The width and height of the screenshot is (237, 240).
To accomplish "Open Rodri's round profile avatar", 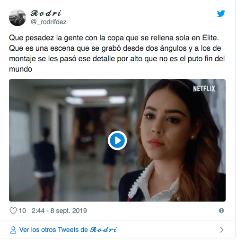I will point(18,18).
